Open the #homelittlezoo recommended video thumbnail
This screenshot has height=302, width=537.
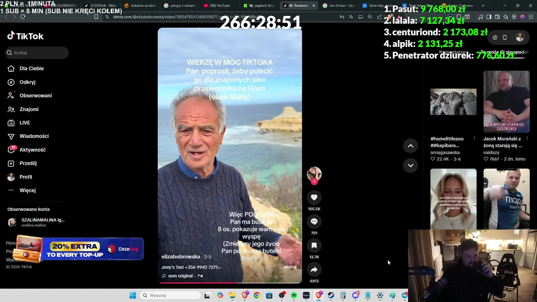(453, 102)
